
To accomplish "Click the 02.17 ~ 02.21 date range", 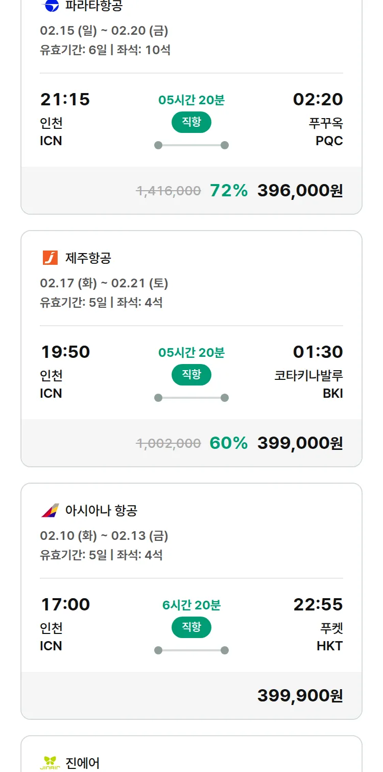I will tap(104, 283).
